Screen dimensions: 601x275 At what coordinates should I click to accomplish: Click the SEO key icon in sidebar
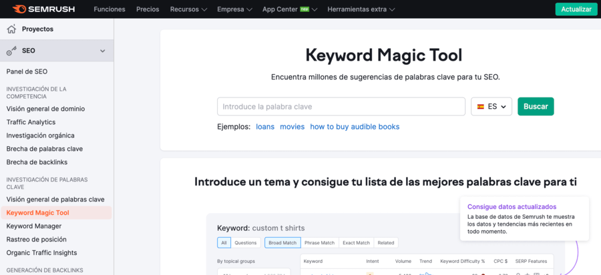click(11, 51)
